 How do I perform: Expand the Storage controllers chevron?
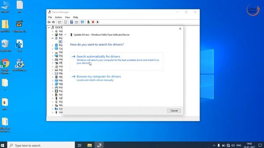[52, 105]
